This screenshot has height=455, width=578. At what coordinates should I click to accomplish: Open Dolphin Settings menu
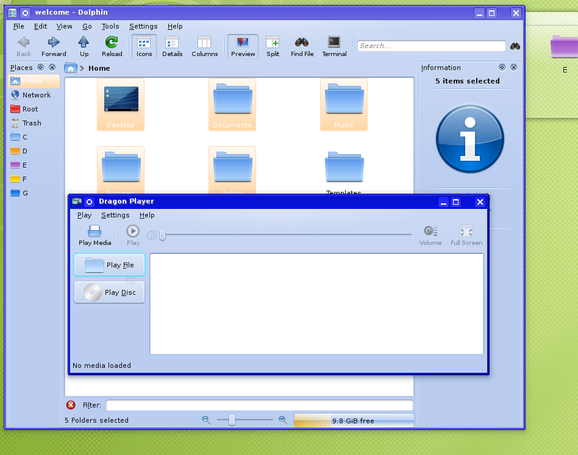[143, 26]
